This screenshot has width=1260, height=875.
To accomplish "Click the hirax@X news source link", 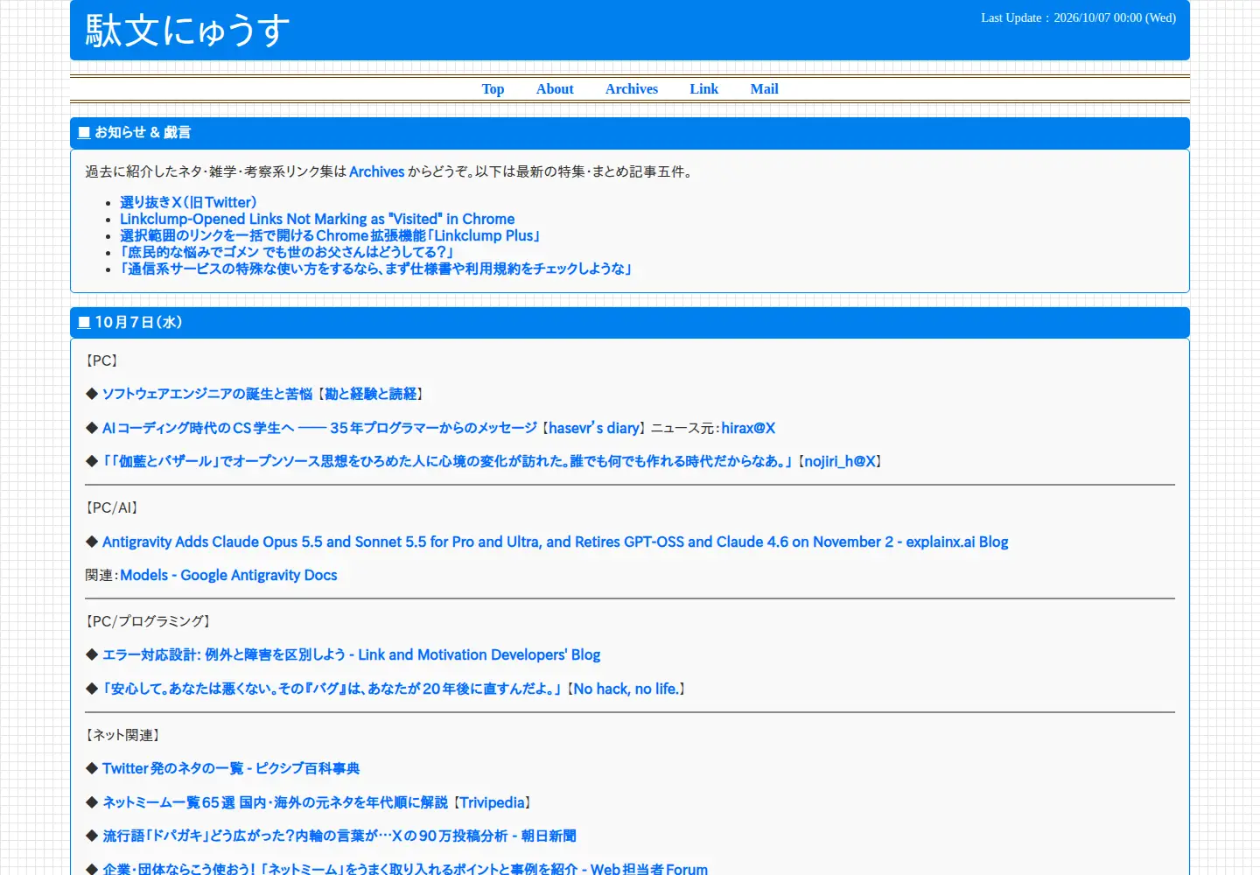I will click(748, 428).
